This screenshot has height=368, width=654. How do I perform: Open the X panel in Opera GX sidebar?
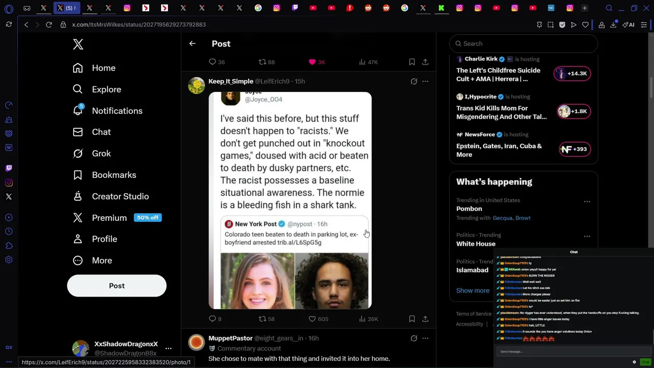point(9,197)
